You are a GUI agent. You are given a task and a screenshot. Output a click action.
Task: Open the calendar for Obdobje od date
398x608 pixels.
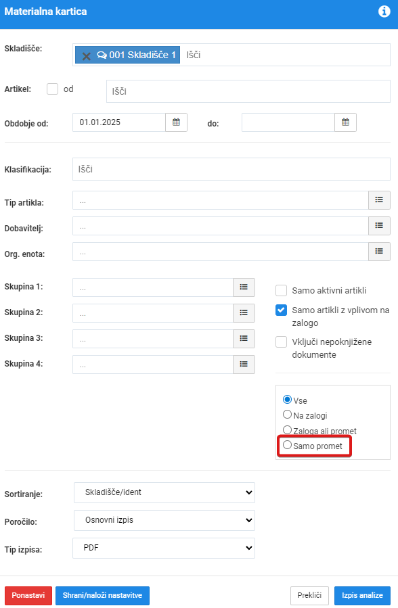coord(176,122)
